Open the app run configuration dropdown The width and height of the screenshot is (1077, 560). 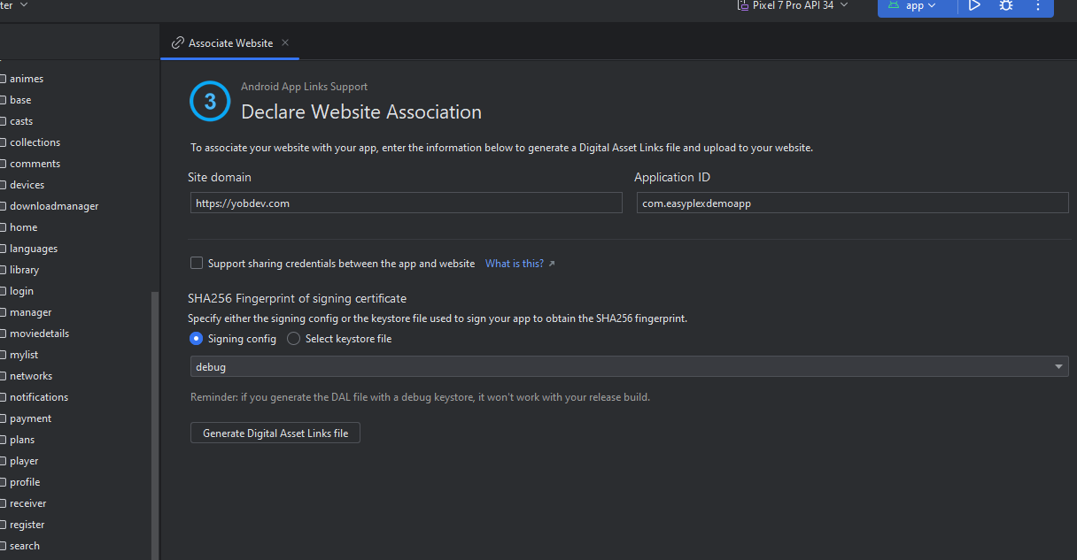921,5
